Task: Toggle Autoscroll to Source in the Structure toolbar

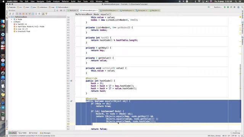Action: (x=43, y=14)
